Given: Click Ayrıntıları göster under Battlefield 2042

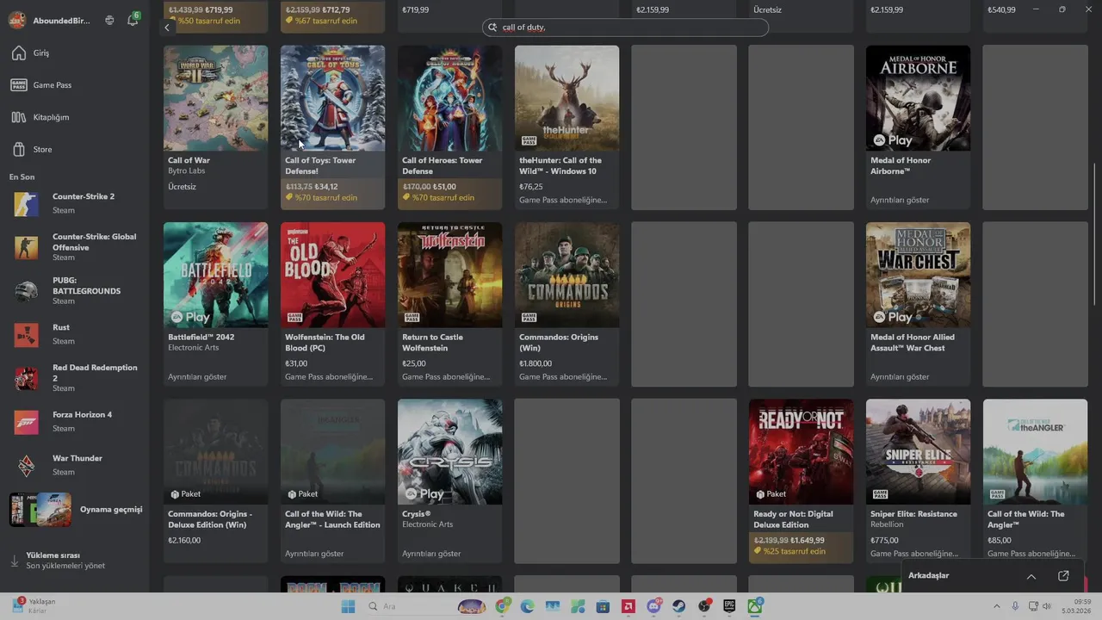Looking at the screenshot, I should click(x=197, y=377).
